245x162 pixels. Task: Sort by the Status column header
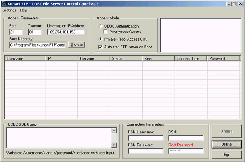pos(126,58)
